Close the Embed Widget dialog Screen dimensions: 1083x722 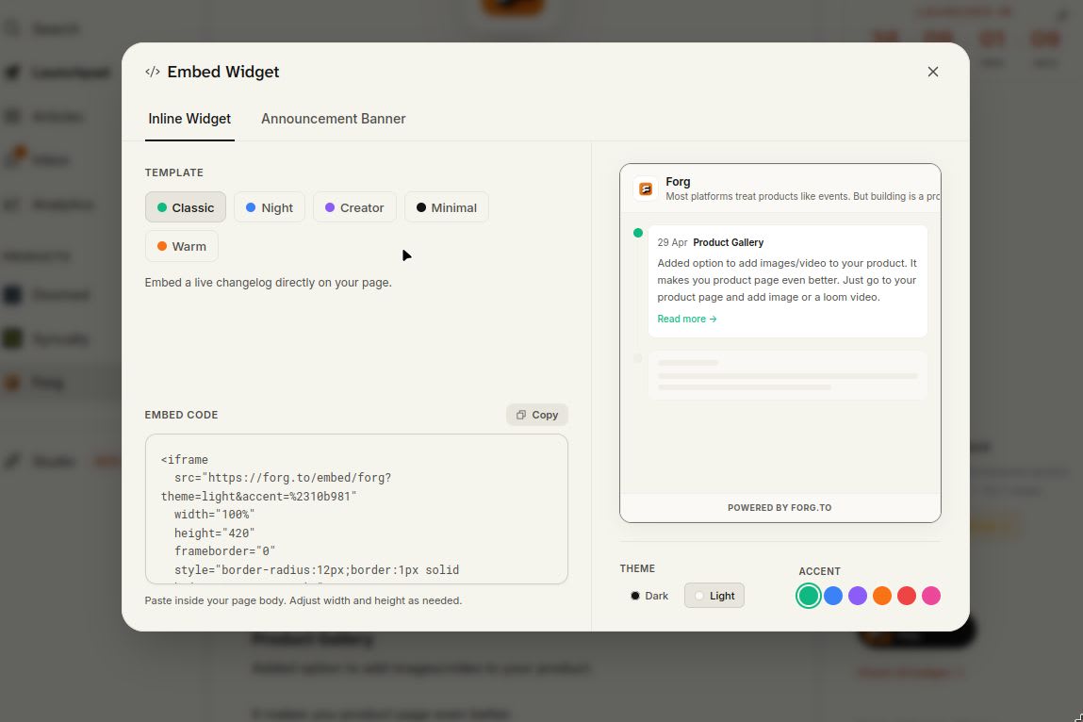click(x=932, y=72)
